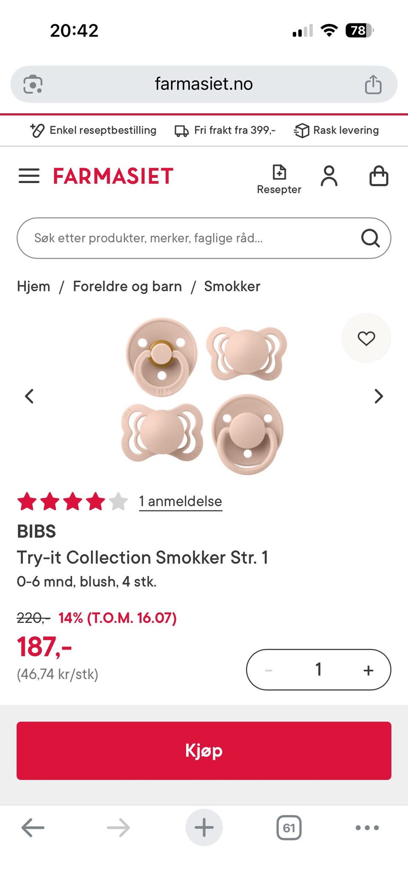Tap the lens camera search icon in address bar
The image size is (408, 886).
pyautogui.click(x=33, y=84)
